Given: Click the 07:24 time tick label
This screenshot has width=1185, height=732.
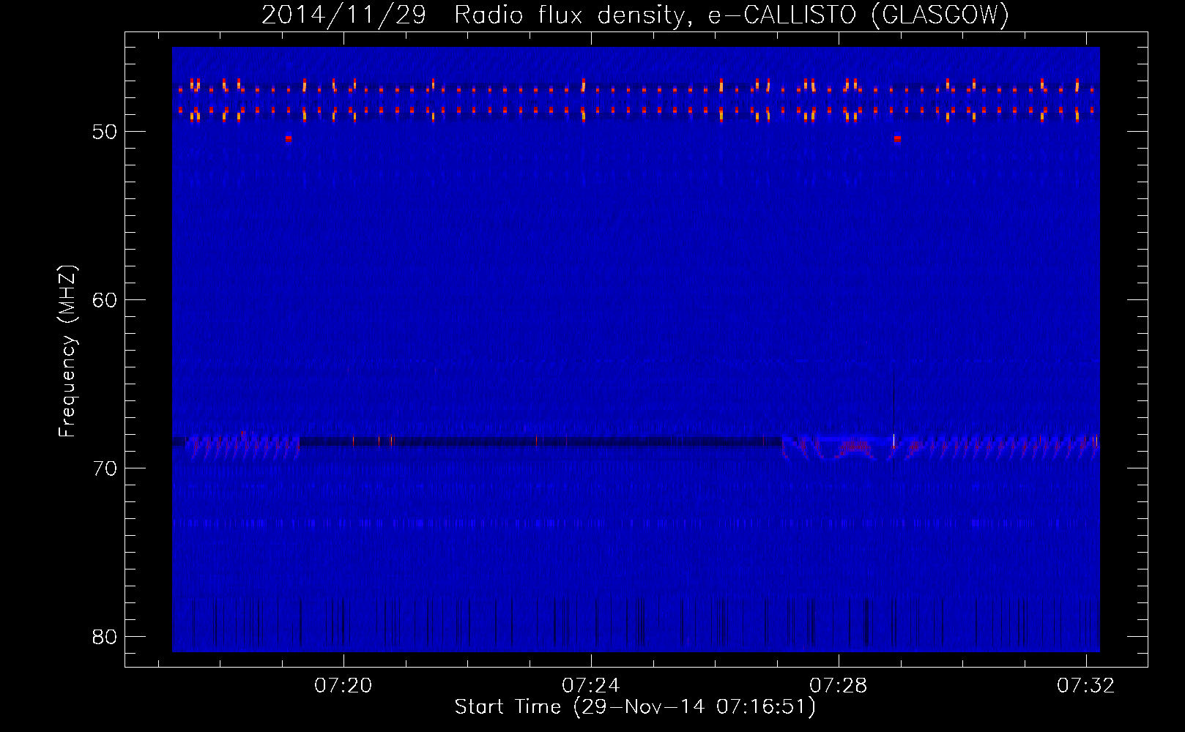Looking at the screenshot, I should pyautogui.click(x=591, y=686).
